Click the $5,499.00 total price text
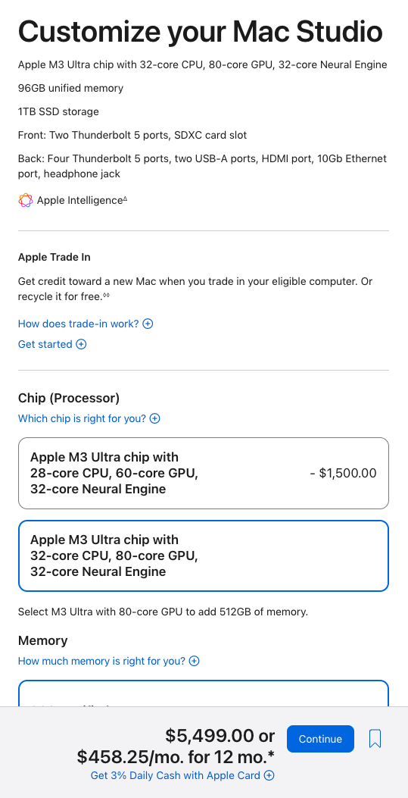Image resolution: width=408 pixels, height=798 pixels. (210, 735)
